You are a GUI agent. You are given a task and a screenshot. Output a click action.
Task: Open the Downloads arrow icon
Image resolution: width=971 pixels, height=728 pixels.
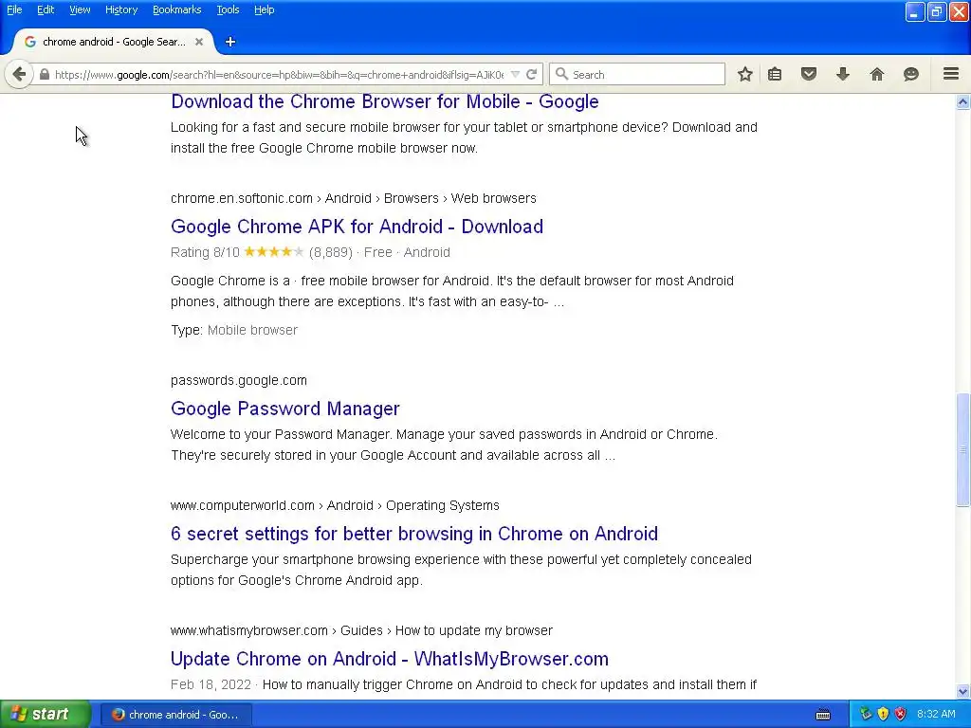843,74
